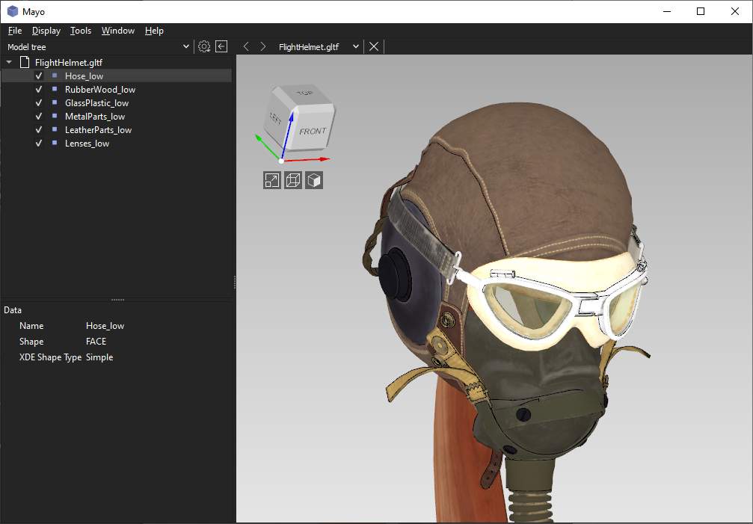Go to previous document arrow
Image resolution: width=753 pixels, height=524 pixels.
click(246, 46)
